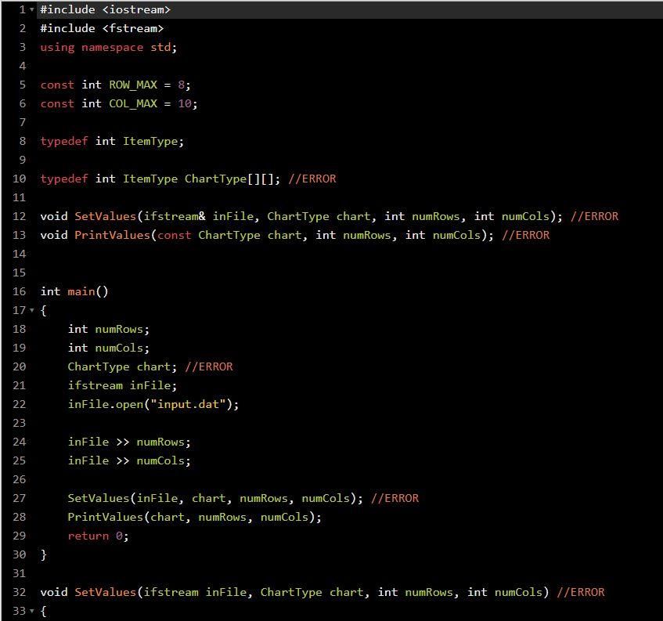
Task: Click the SetValues definition name on line 32
Action: click(106, 592)
